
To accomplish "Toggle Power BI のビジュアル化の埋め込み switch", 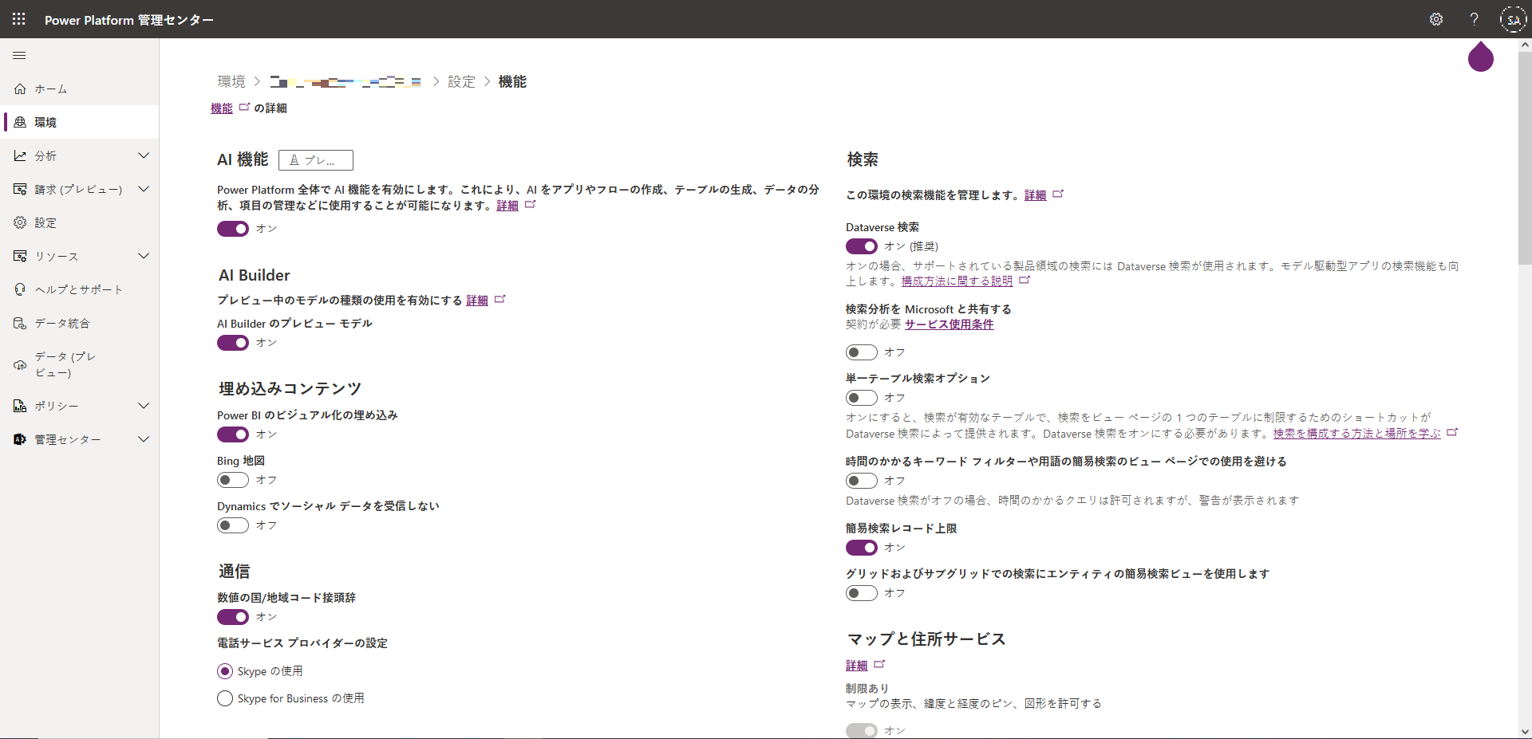I will pos(233,434).
